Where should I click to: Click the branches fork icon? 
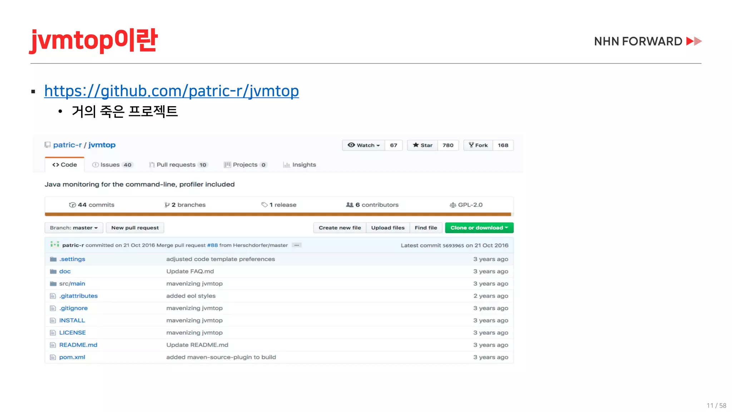point(167,205)
